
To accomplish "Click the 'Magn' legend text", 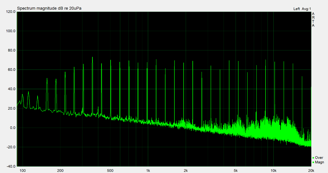I will (x=319, y=162).
